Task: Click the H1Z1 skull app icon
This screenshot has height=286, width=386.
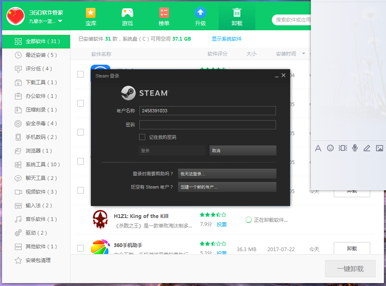Action: (100, 219)
